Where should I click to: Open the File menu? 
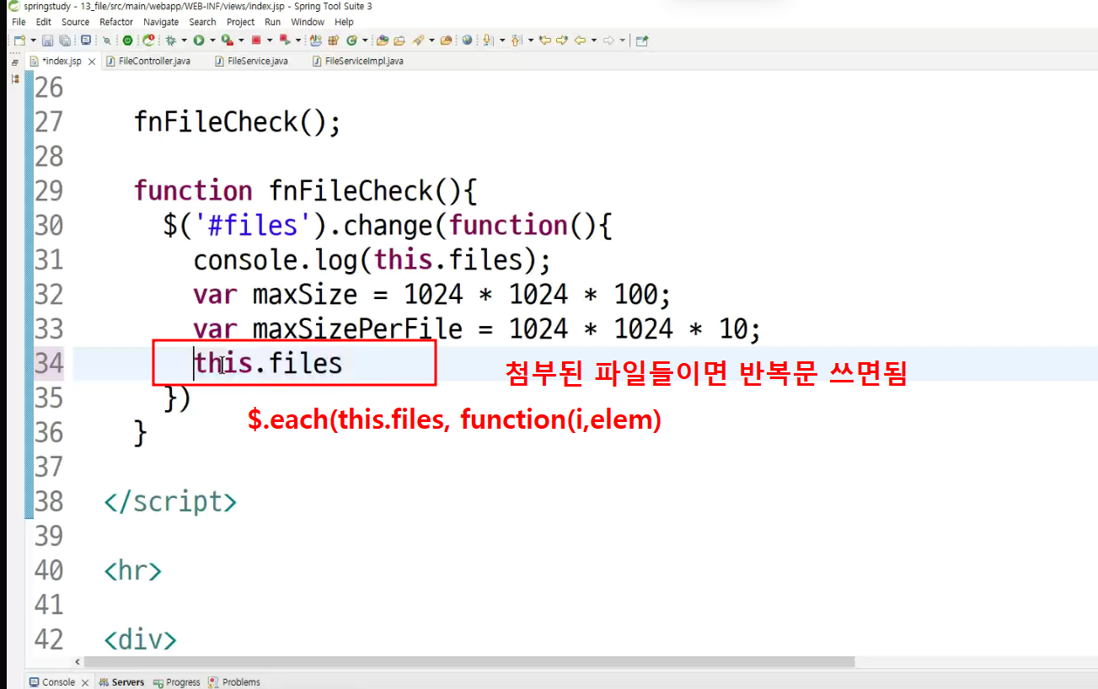[19, 22]
